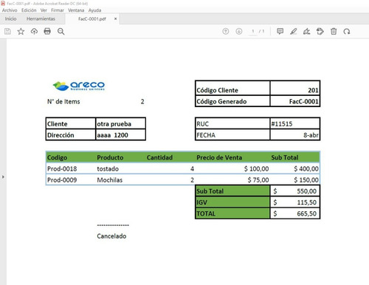The height and width of the screenshot is (285, 369).
Task: Add a comment note
Action: tap(280, 32)
